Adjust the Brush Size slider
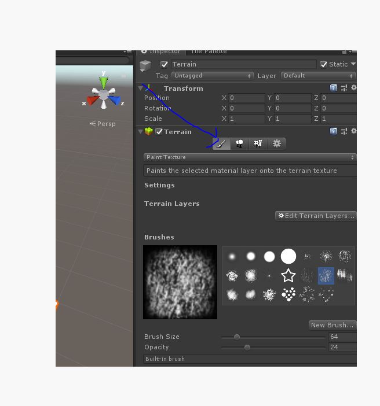380x406 pixels. tap(273, 337)
